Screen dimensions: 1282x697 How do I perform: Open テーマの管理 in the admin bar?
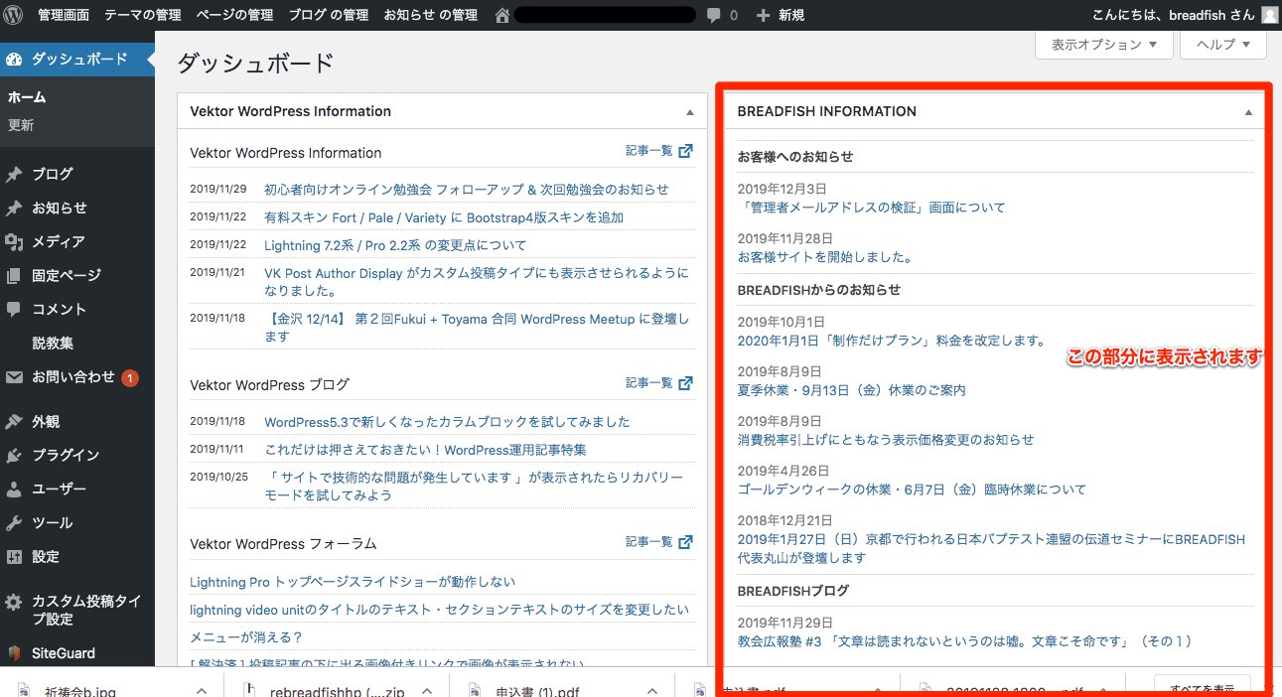(x=142, y=15)
